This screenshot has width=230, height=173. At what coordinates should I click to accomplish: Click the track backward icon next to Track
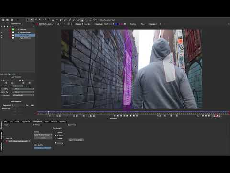click(165, 116)
